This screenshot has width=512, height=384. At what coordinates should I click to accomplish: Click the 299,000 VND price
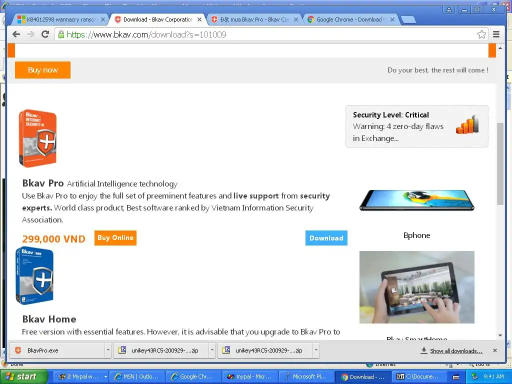54,238
